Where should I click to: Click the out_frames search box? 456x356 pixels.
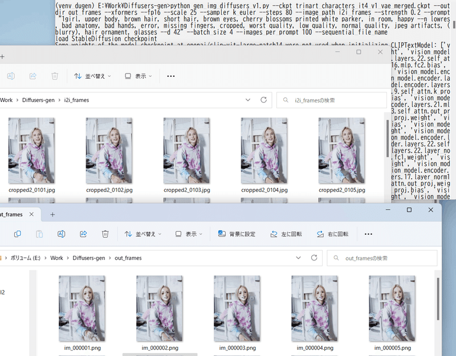(382, 258)
